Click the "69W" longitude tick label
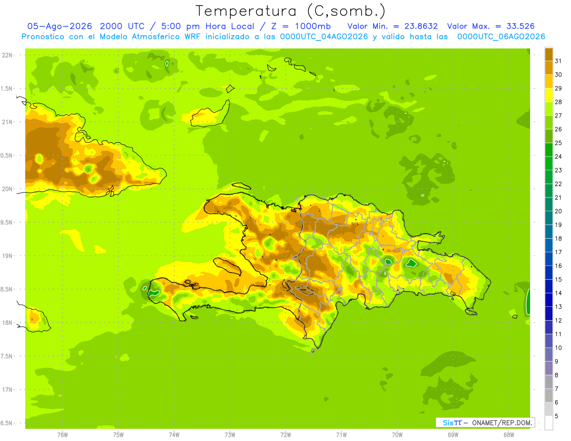 [453, 435]
